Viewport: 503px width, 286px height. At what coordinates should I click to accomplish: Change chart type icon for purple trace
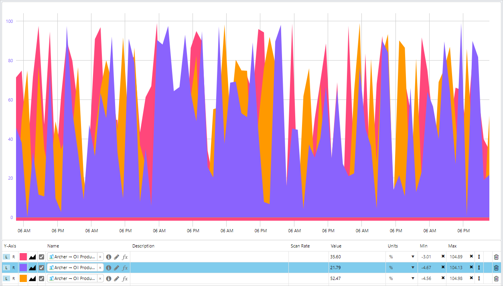(32, 268)
